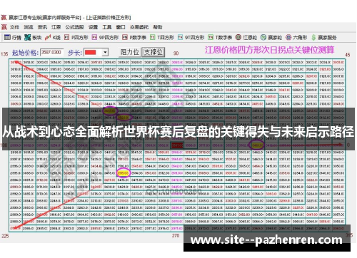Image resolution: width=357 pixels, height=258 pixels.
Task: Click the 支撑位 support button
Action: click(x=154, y=52)
